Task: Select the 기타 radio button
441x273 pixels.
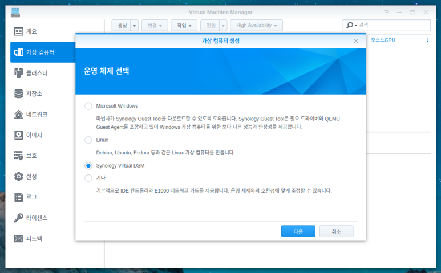Action: [x=88, y=178]
